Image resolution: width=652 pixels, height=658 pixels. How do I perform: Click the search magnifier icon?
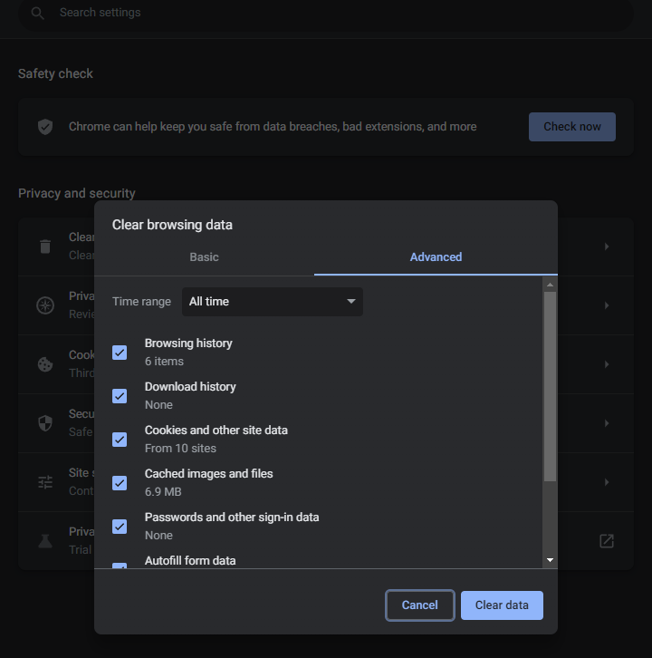tap(37, 14)
